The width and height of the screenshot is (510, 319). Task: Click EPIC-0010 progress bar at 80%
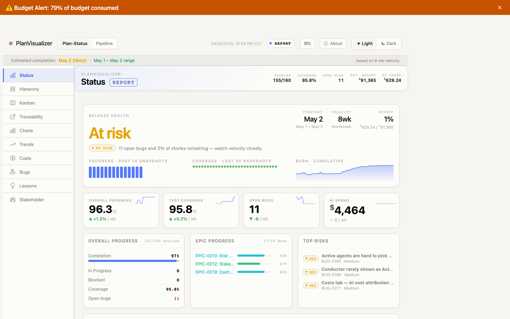pos(254,256)
